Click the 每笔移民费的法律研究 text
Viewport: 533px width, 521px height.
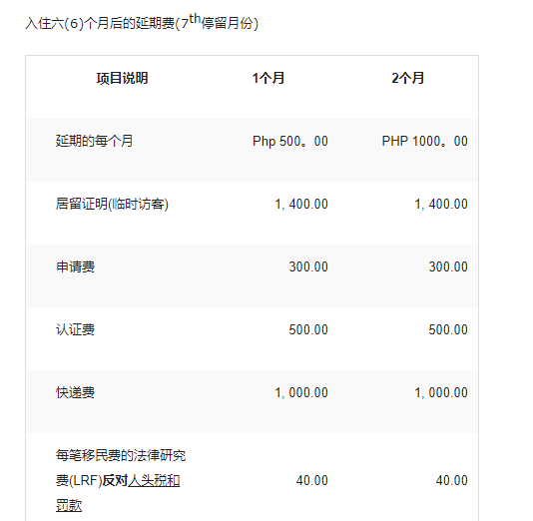click(121, 455)
